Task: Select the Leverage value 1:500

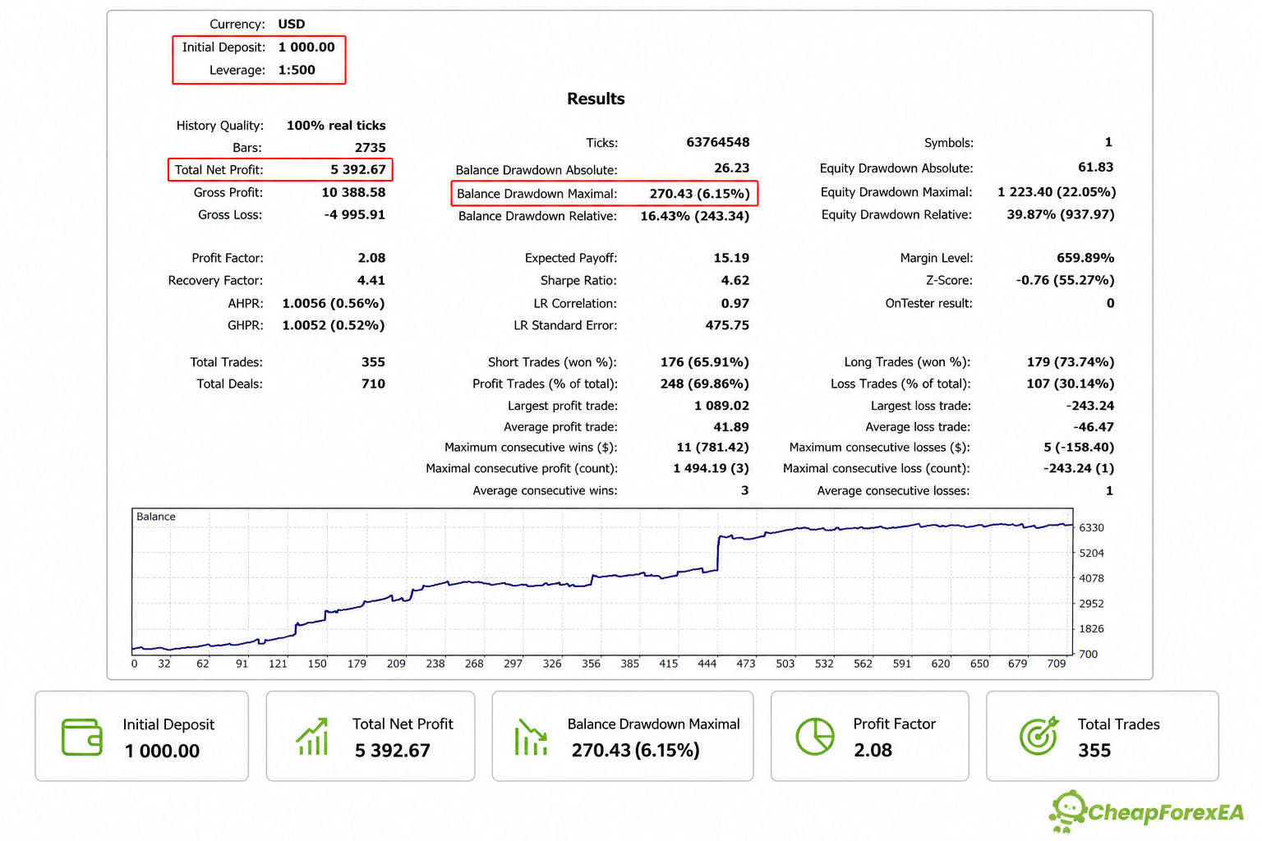Action: pyautogui.click(x=297, y=70)
